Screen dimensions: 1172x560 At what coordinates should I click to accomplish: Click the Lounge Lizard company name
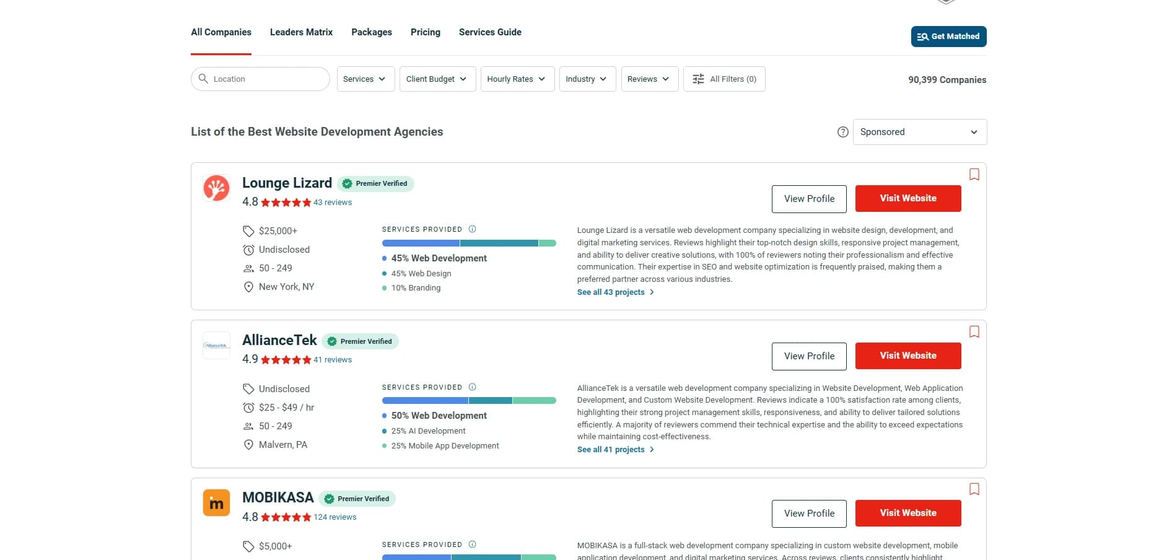(287, 183)
